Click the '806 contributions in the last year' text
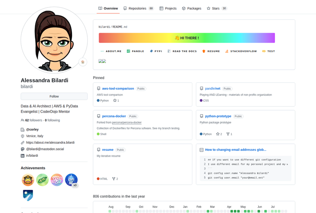Image resolution: width=316 pixels, height=213 pixels. (119, 196)
